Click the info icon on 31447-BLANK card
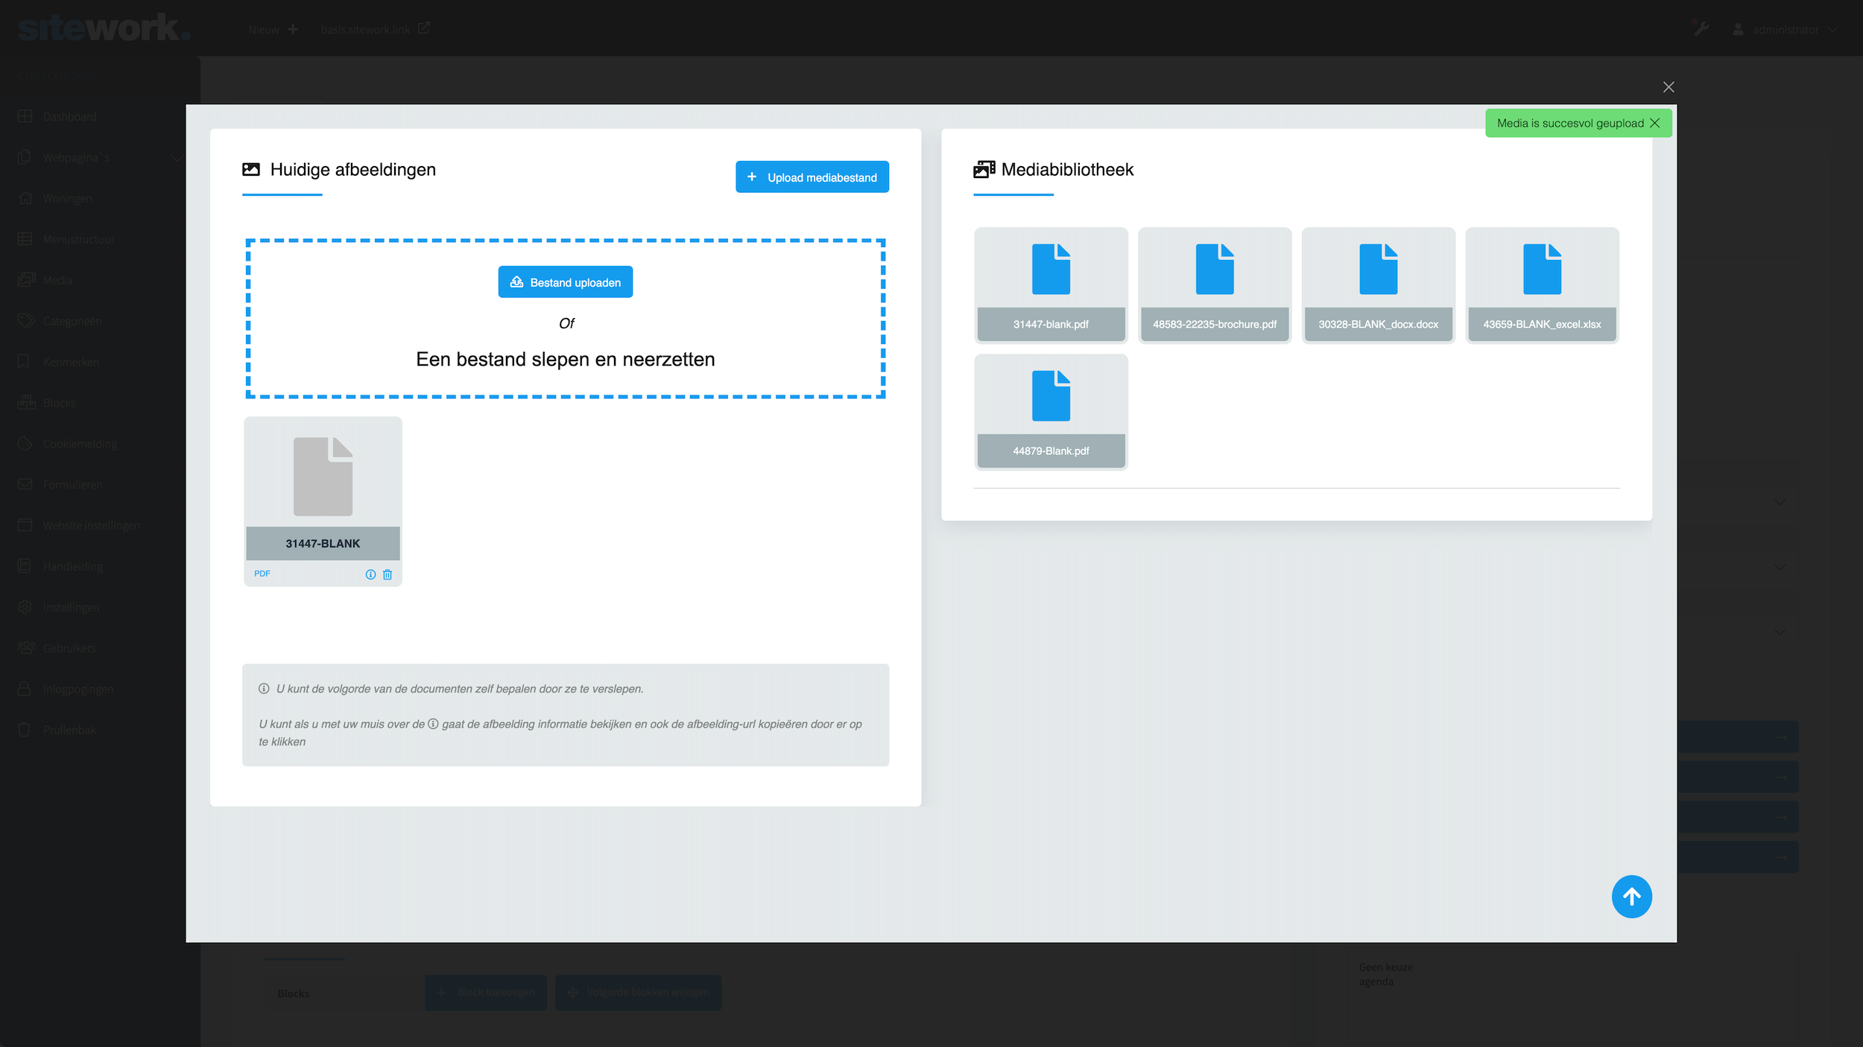 (x=370, y=574)
